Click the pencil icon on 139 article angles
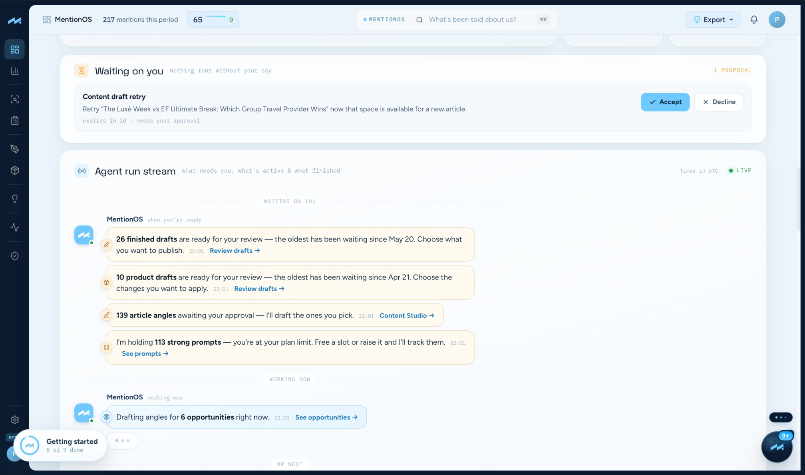The width and height of the screenshot is (805, 475). 106,315
